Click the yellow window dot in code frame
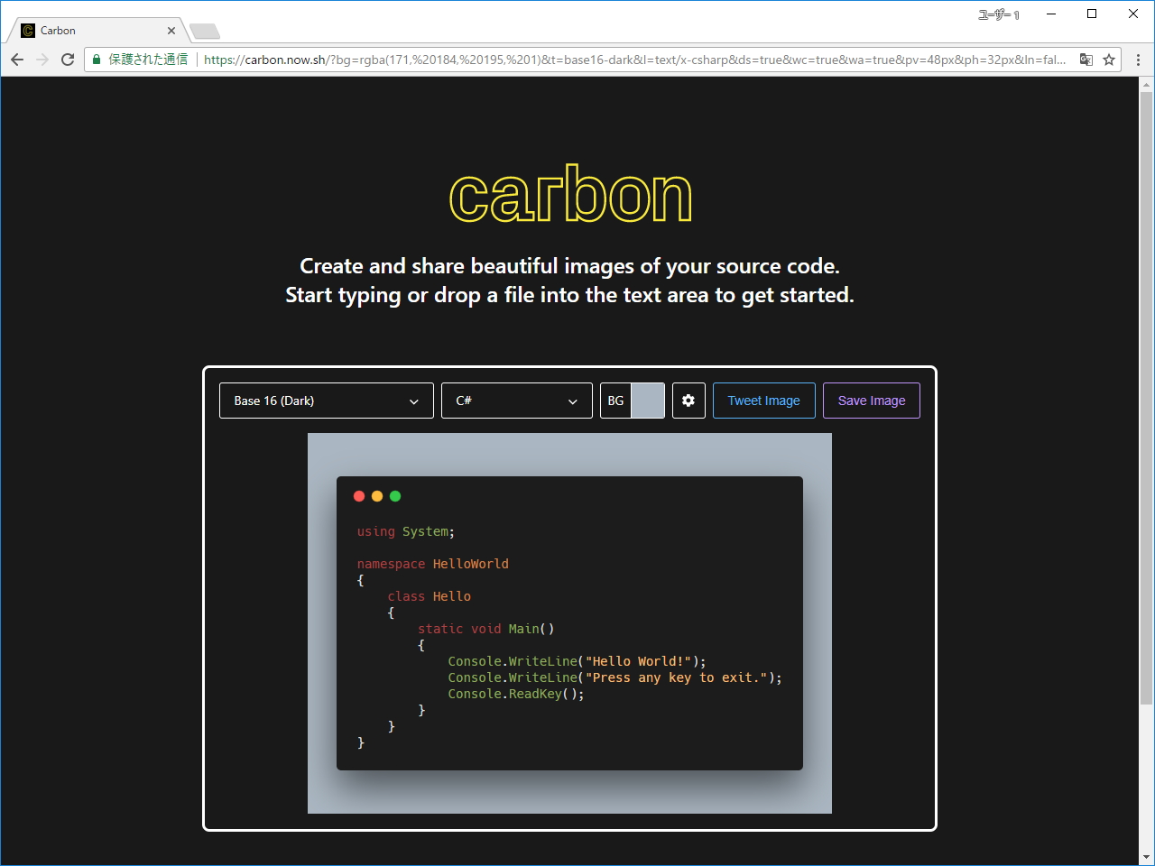 pyautogui.click(x=377, y=496)
